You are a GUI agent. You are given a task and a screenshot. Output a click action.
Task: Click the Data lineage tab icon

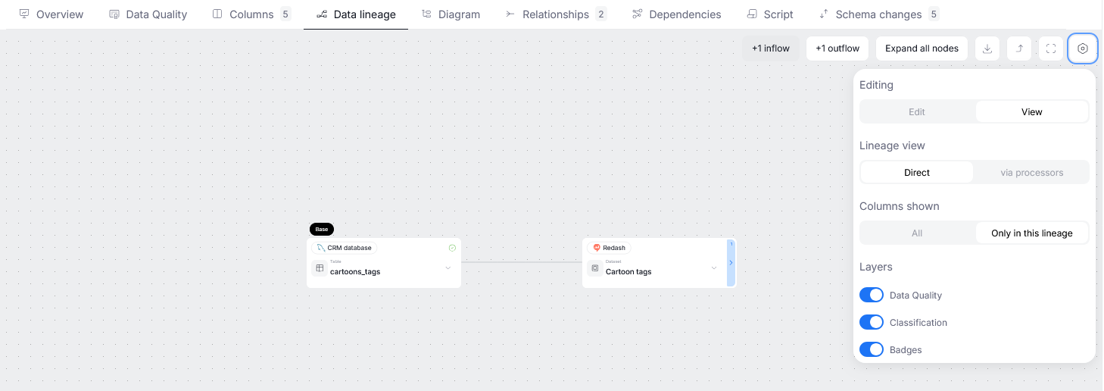(x=322, y=14)
